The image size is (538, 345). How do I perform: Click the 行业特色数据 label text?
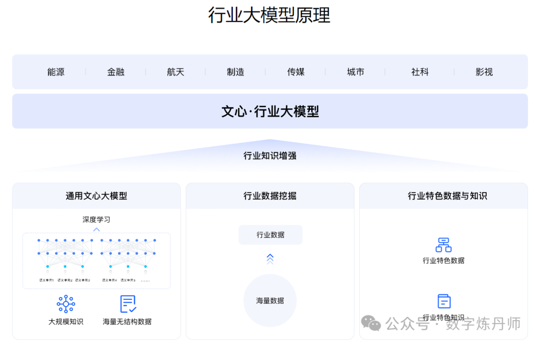click(443, 261)
